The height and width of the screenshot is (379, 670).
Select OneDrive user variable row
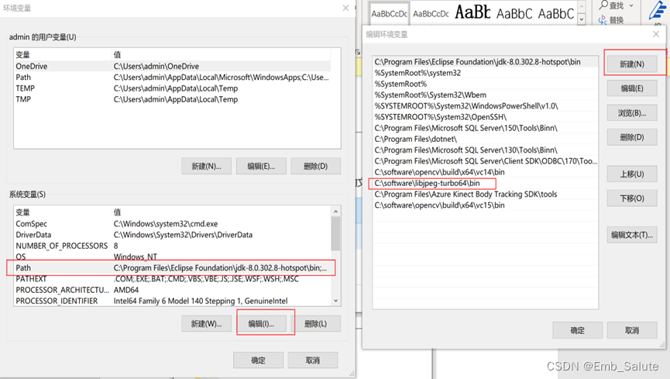tap(173, 67)
